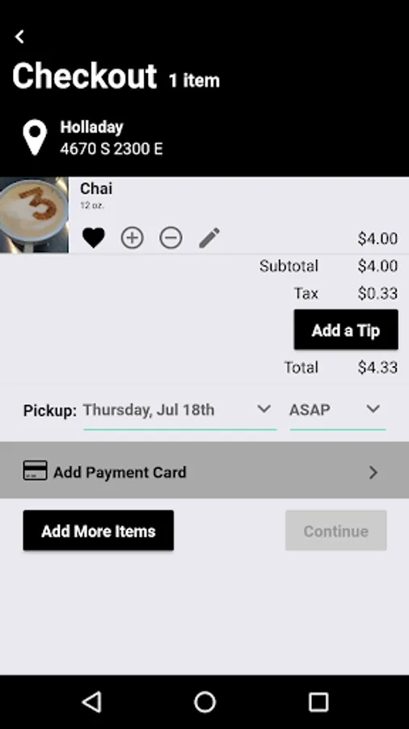
Task: Tap the Android back navigation button
Action: [92, 701]
